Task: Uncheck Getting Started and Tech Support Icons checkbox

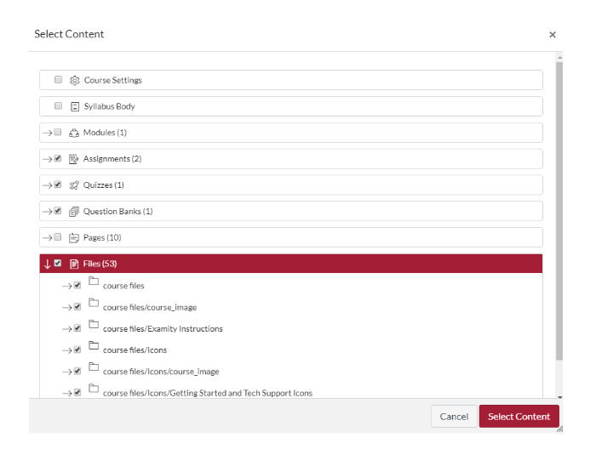Action: 77,392
